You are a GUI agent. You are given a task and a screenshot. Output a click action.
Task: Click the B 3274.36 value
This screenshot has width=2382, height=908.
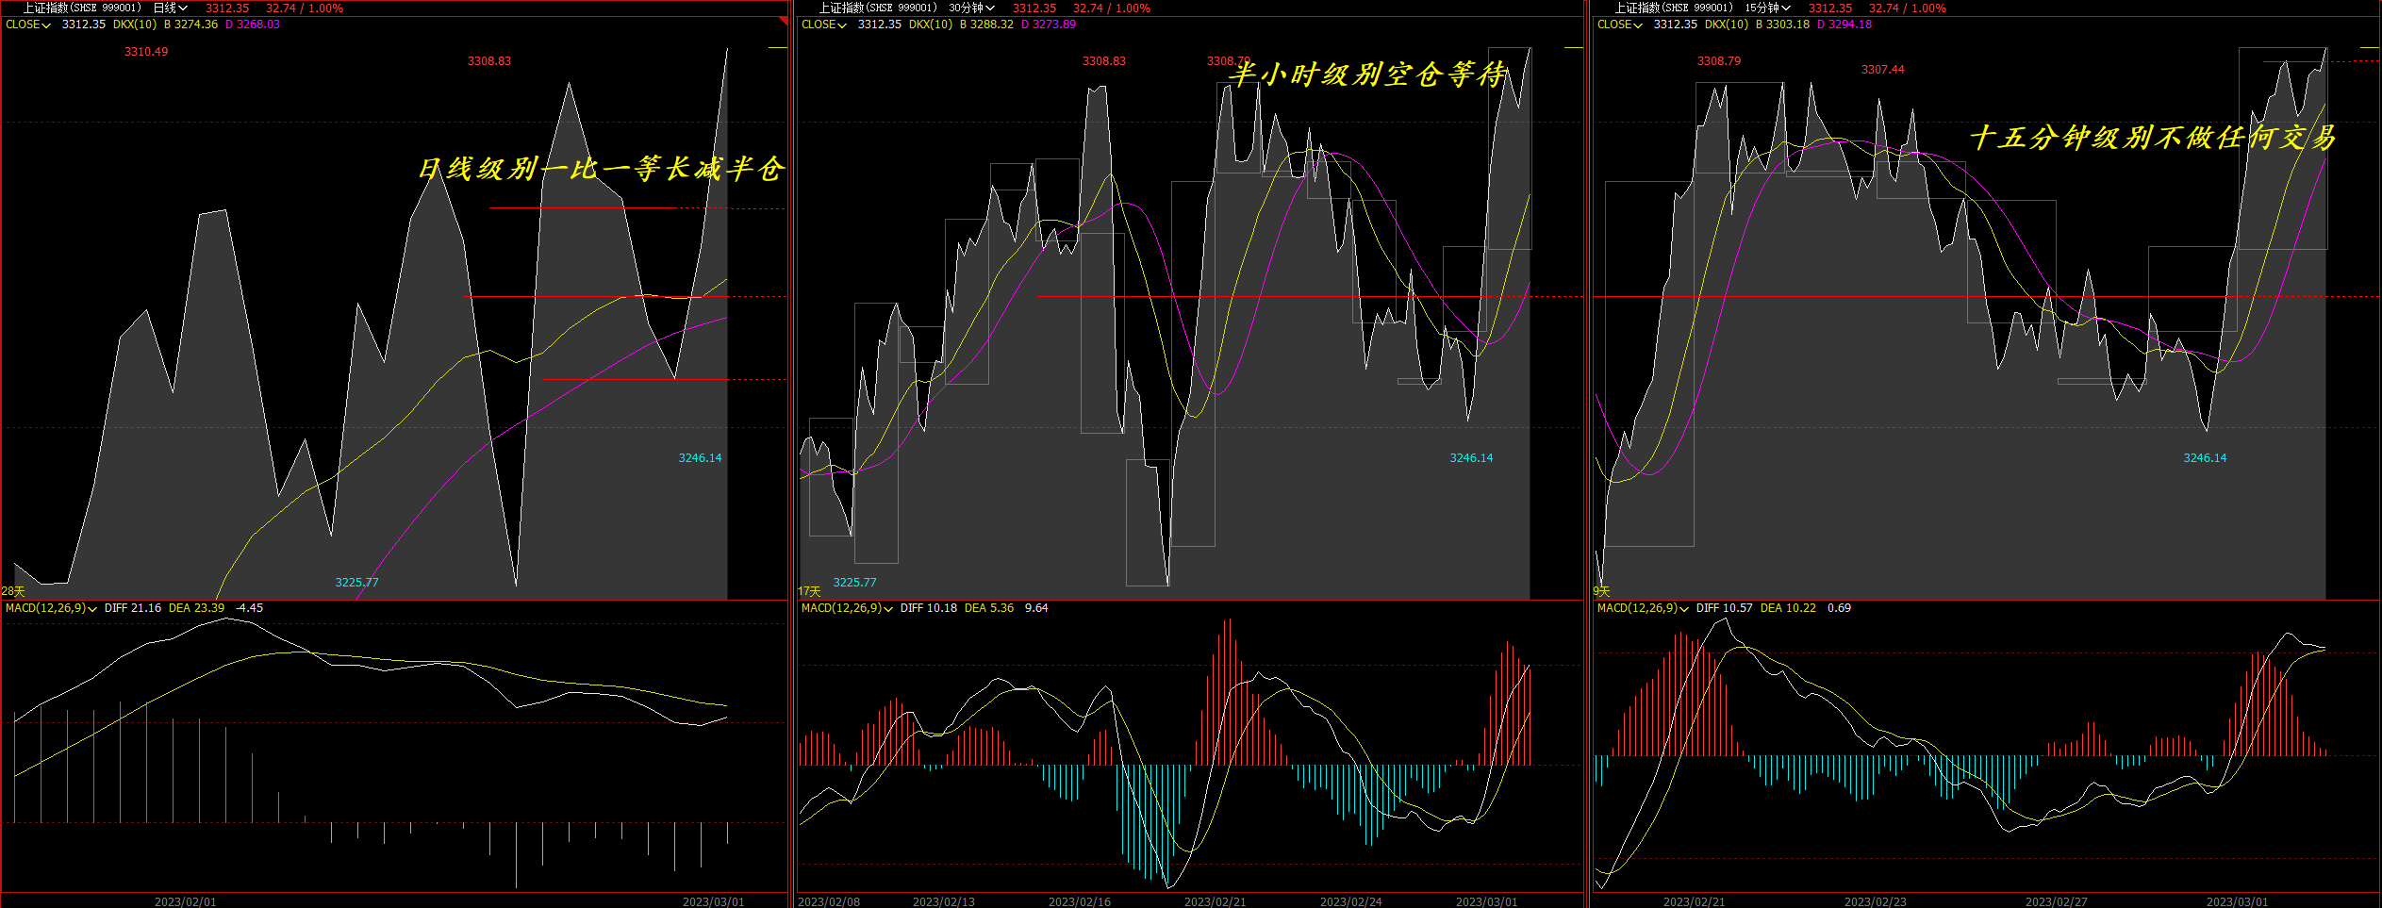[x=190, y=25]
